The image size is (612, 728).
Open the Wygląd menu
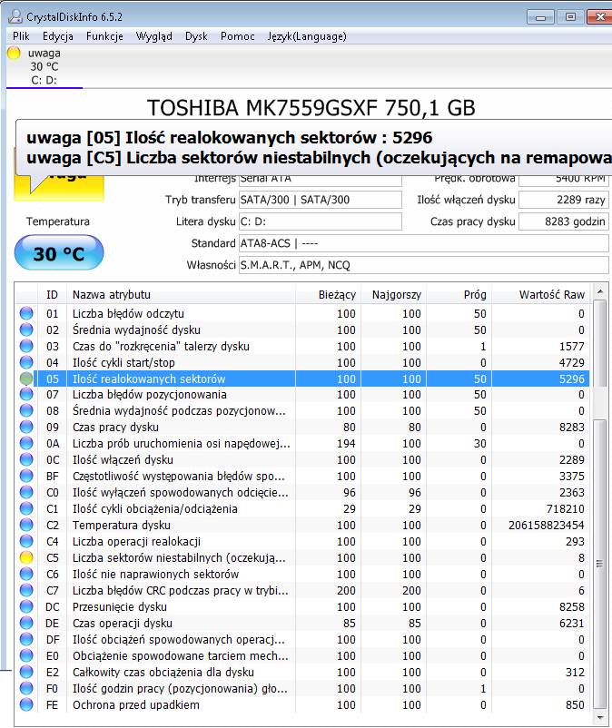pos(153,36)
